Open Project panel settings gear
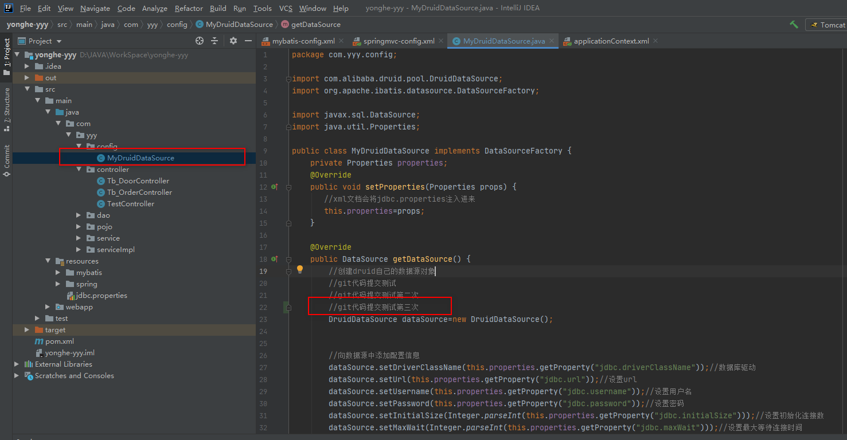The height and width of the screenshot is (440, 847). click(x=233, y=41)
